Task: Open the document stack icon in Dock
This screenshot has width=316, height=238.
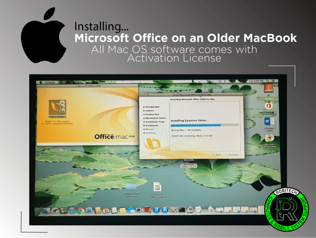Action: tap(211, 209)
